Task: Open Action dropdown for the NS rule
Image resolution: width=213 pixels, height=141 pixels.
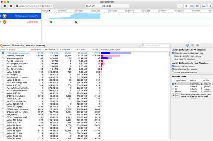Action: tap(207, 86)
